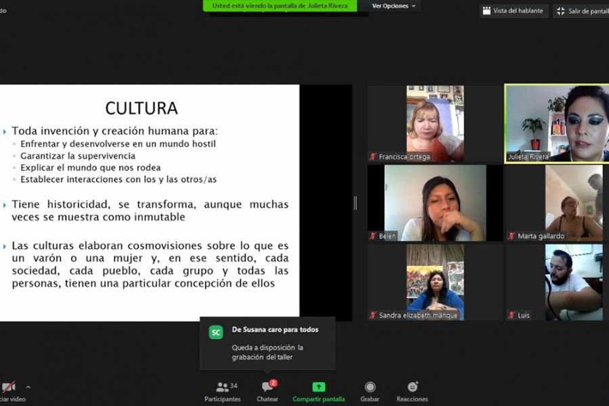Select Sandra elizabeth manque video thumbnail
Image resolution: width=609 pixels, height=406 pixels.
point(435,282)
